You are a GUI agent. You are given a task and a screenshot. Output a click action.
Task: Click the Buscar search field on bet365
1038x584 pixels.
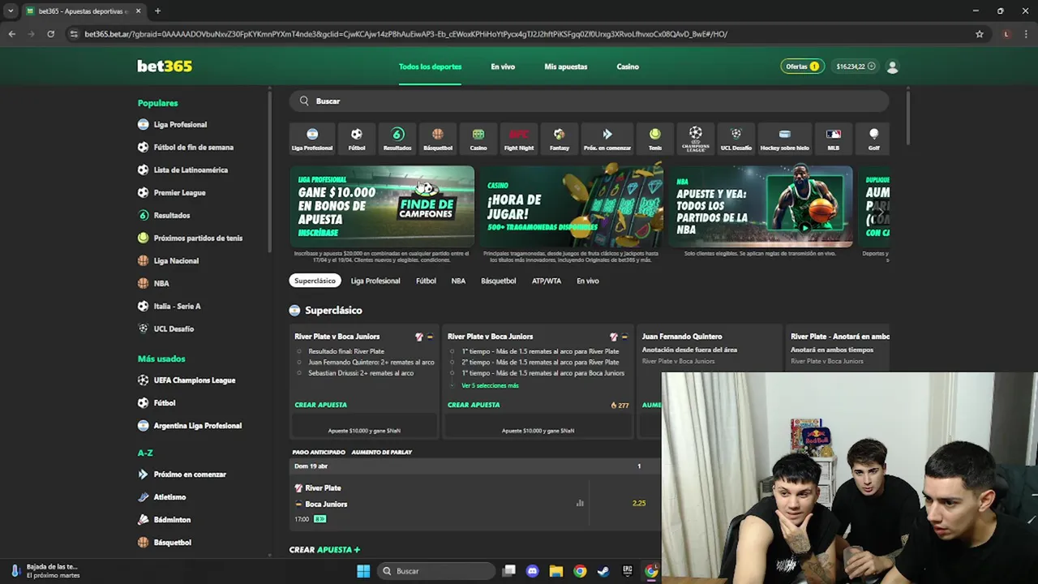click(590, 101)
